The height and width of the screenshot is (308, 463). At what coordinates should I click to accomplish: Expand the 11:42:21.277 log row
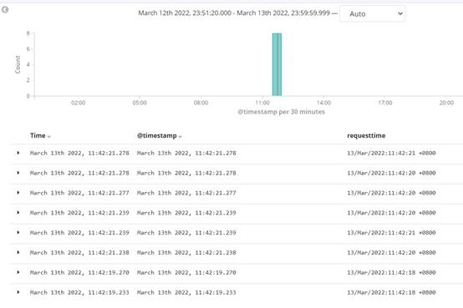(x=18, y=193)
